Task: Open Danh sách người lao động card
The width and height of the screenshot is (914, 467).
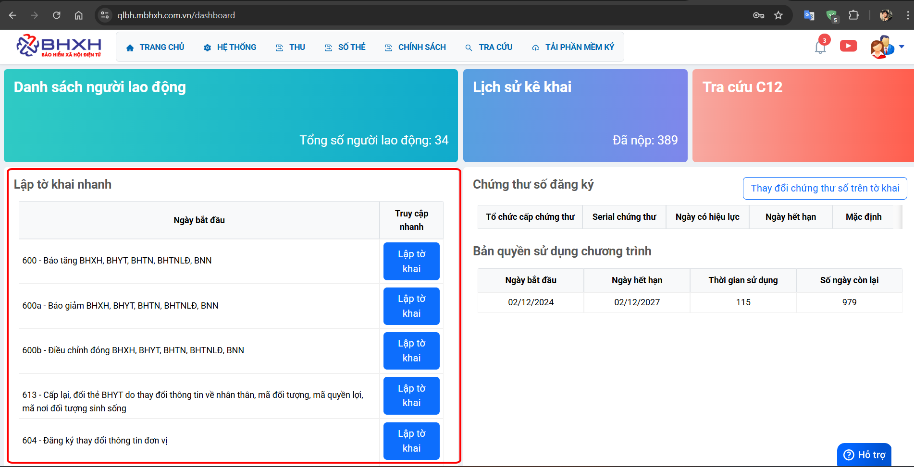Action: (231, 116)
